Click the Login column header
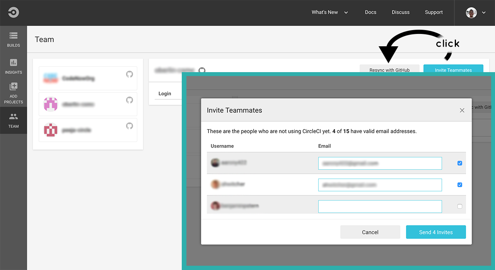This screenshot has width=495, height=270. coord(165,93)
